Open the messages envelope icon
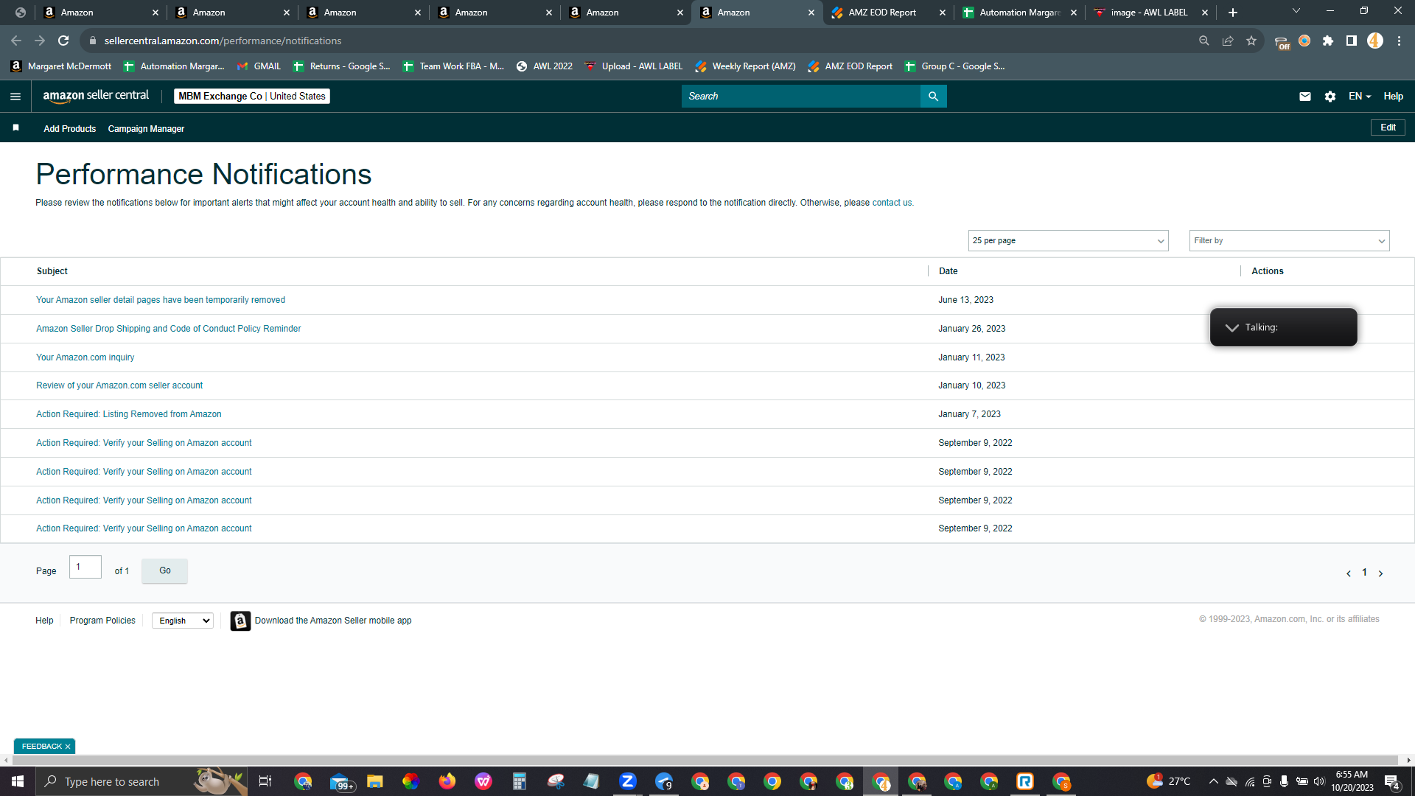 [x=1305, y=97]
